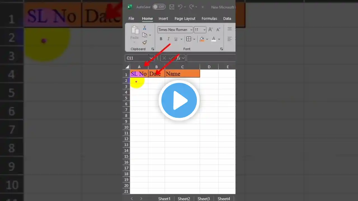Expand the Copy options arrow
Image resolution: width=358 pixels, height=201 pixels.
150,35
